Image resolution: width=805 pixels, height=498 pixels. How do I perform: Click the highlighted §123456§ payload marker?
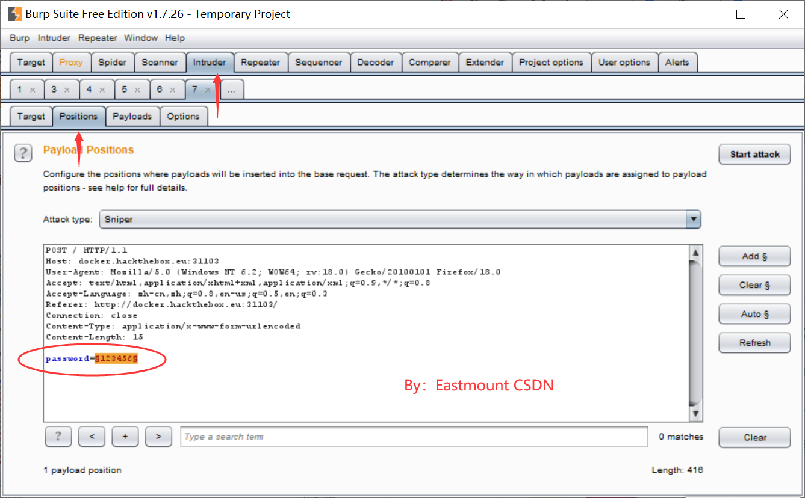116,359
